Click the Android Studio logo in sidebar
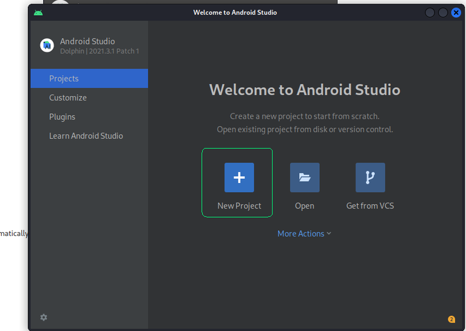The image size is (466, 331). coord(47,45)
